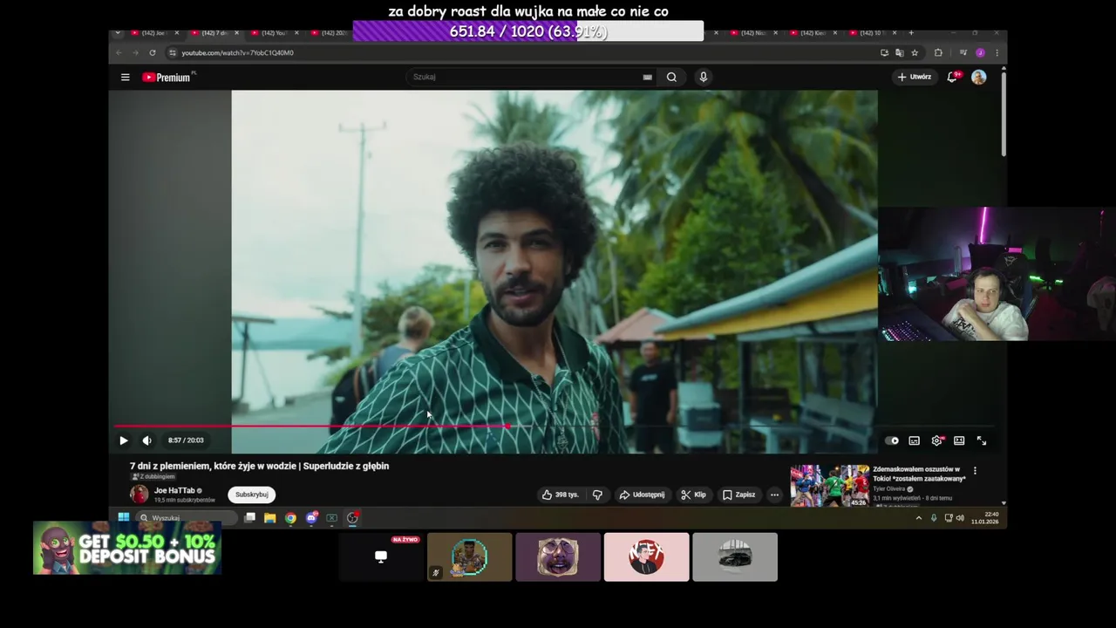Select the grey car avatar tile
The height and width of the screenshot is (628, 1116).
(x=735, y=556)
